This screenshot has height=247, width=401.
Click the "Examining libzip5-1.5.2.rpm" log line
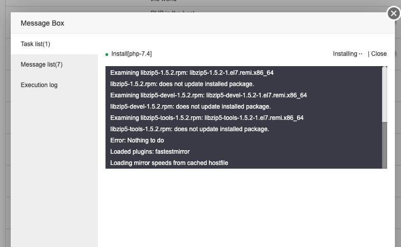coord(192,73)
